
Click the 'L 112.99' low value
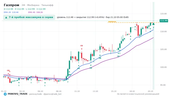coord(30,9)
